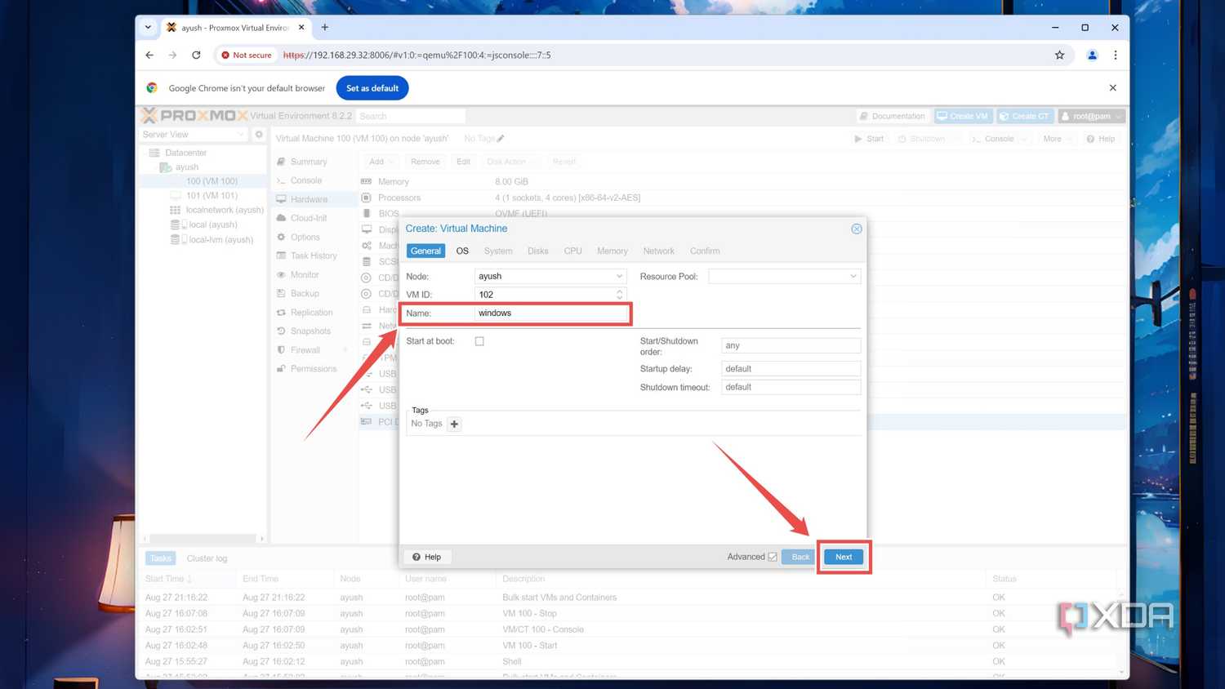Click the Back button in dialog
Viewport: 1225px width, 689px height.
coord(800,557)
